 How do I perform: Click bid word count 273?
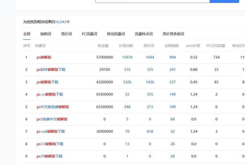(x=150, y=107)
